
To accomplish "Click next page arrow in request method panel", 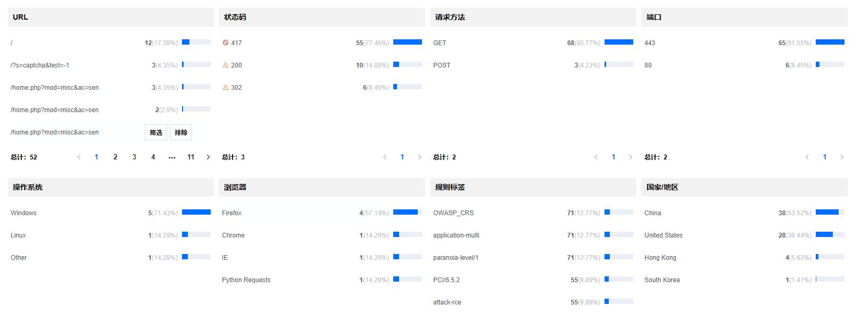I will [631, 157].
